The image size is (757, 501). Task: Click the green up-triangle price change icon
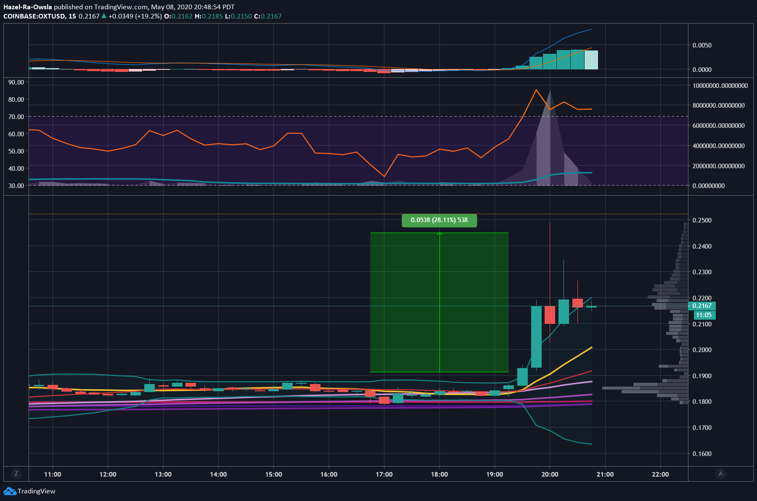[104, 16]
